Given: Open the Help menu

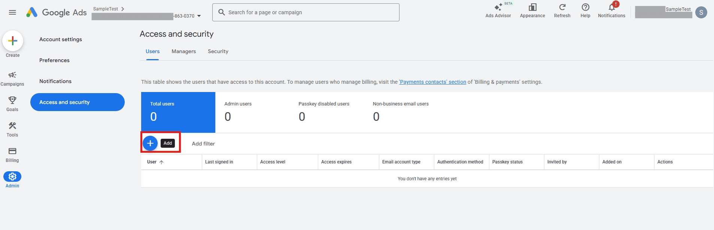Looking at the screenshot, I should click(585, 11).
